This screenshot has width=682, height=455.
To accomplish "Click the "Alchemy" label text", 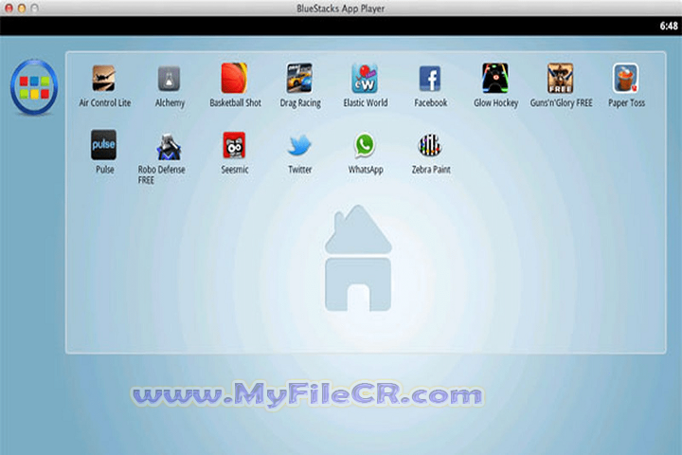I will pyautogui.click(x=170, y=103).
